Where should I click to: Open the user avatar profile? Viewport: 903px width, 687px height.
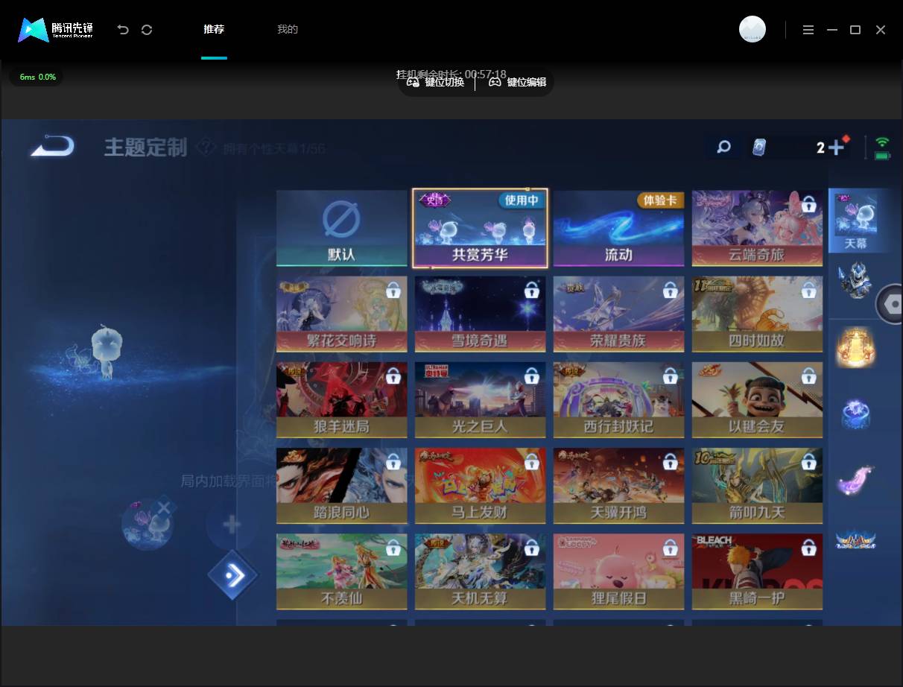[752, 29]
